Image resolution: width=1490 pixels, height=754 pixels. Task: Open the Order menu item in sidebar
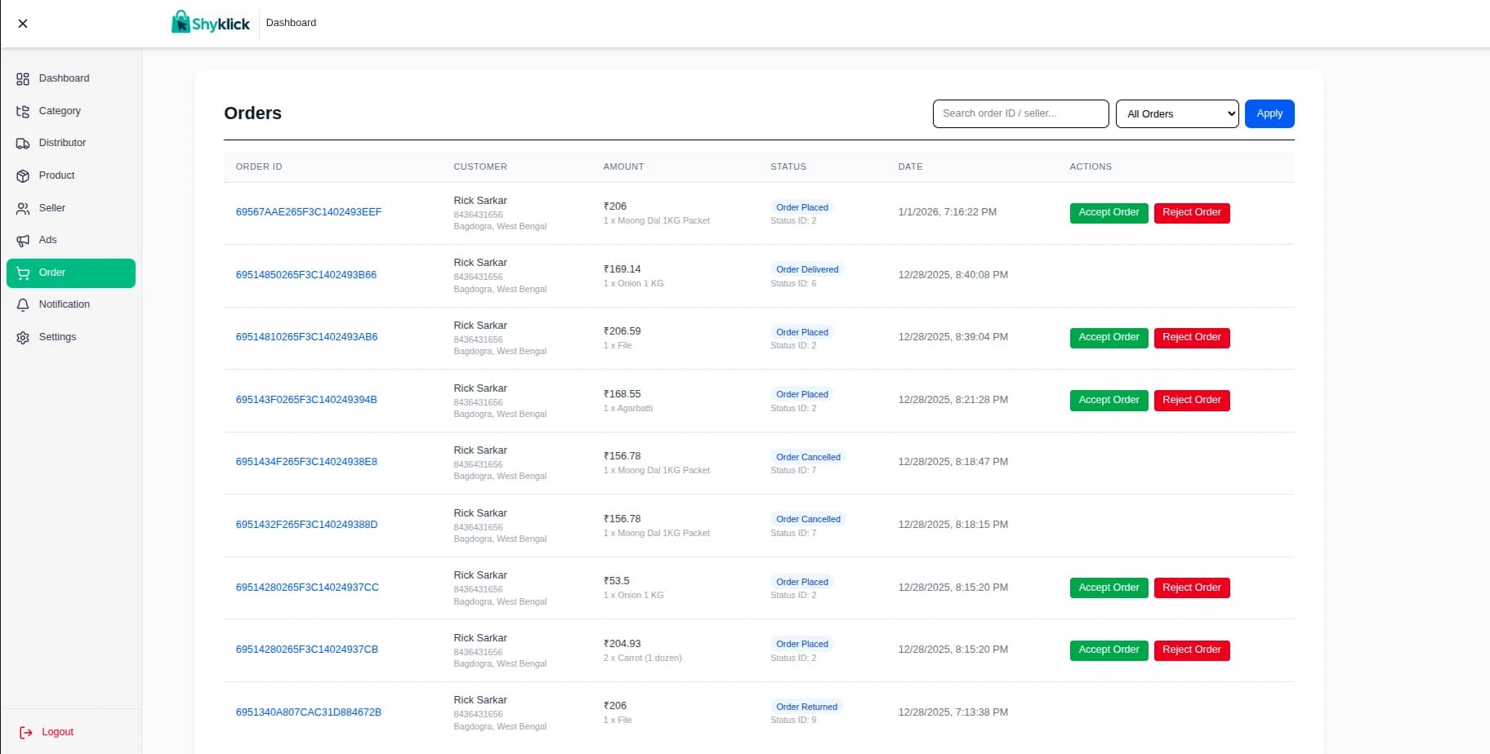(x=71, y=273)
